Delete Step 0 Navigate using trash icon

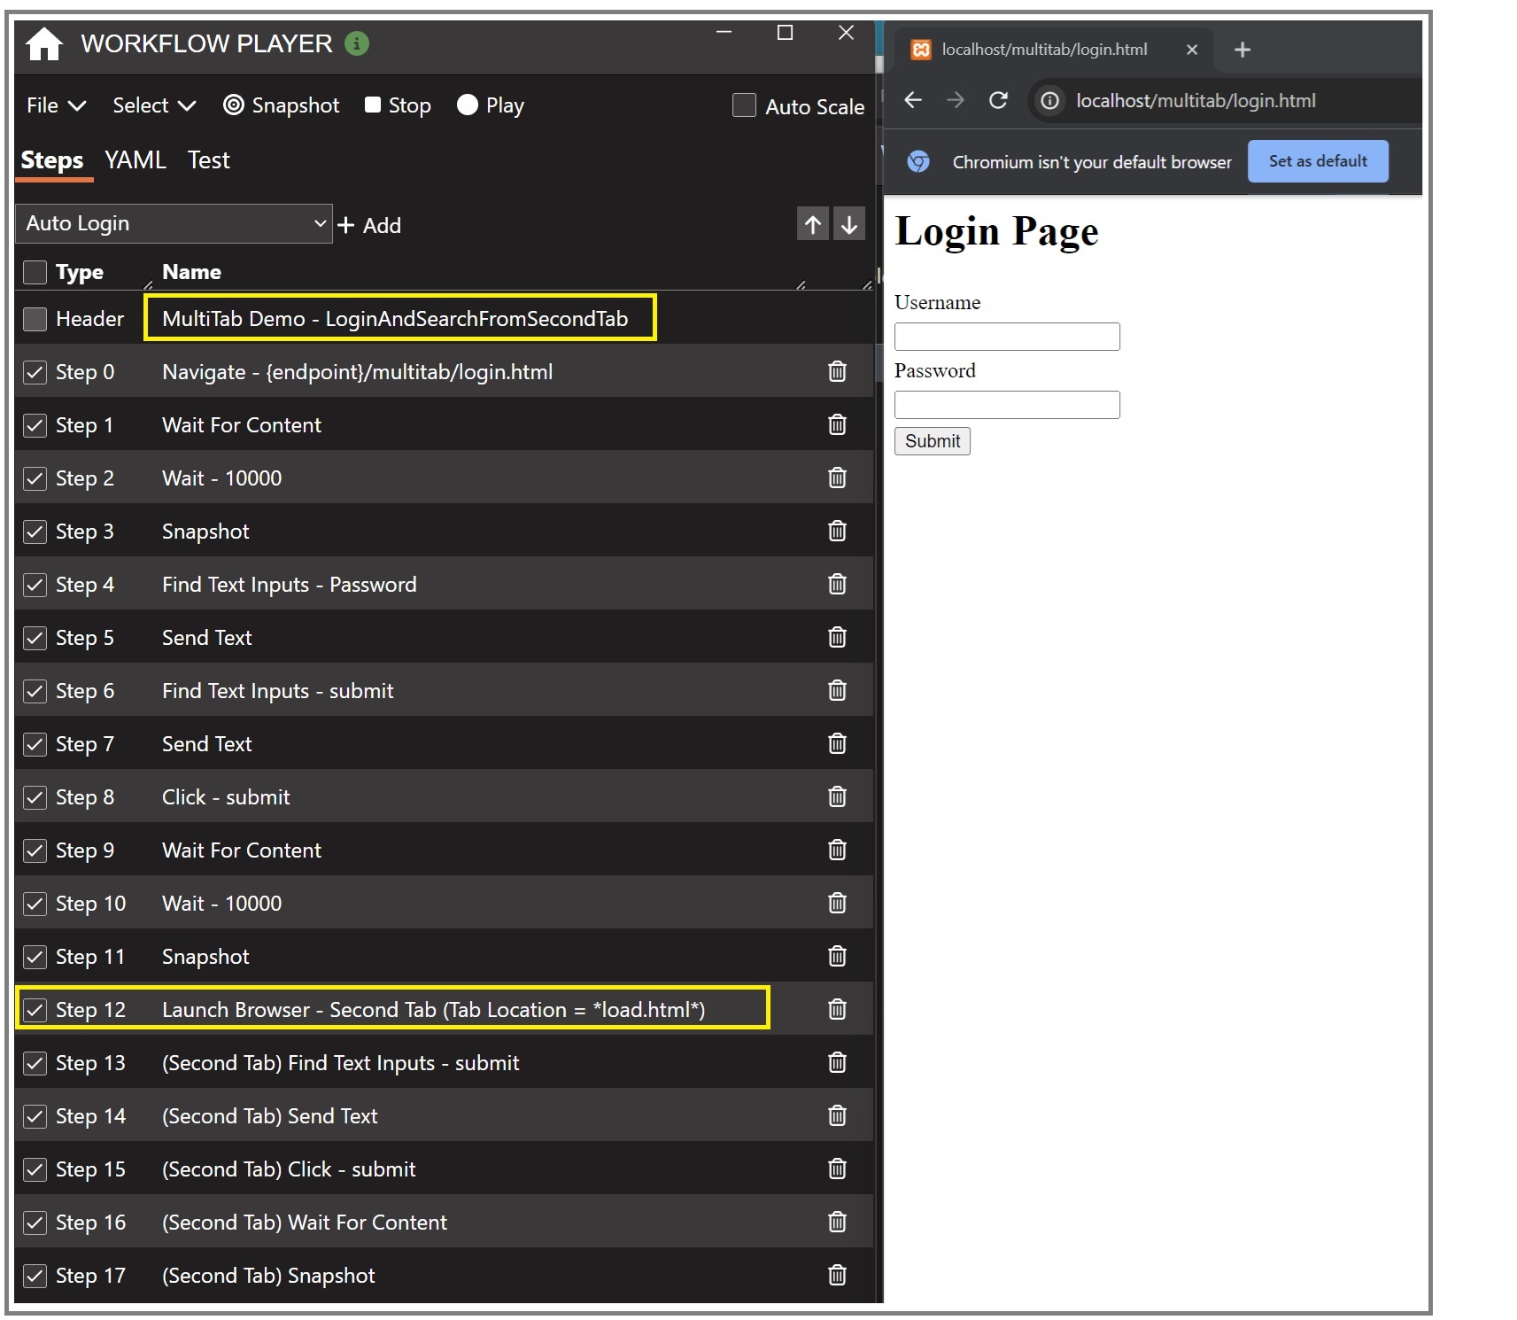(836, 372)
